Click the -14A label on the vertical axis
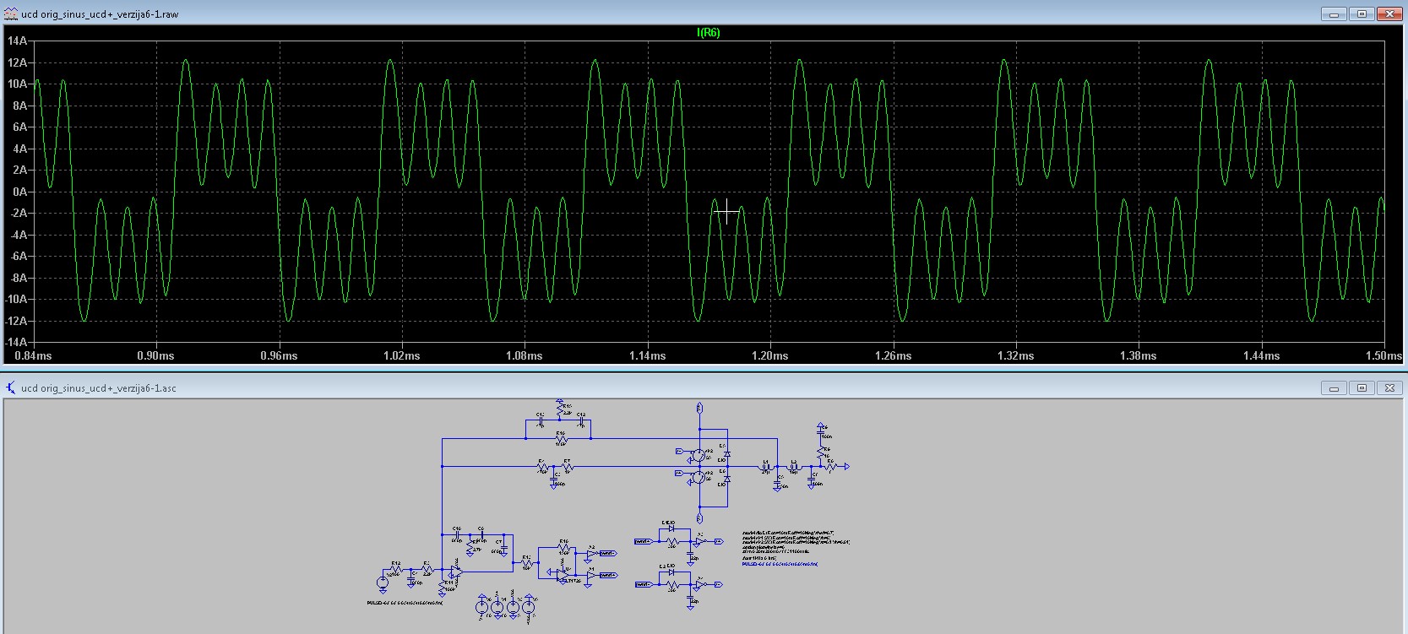This screenshot has width=1408, height=634. pyautogui.click(x=16, y=342)
